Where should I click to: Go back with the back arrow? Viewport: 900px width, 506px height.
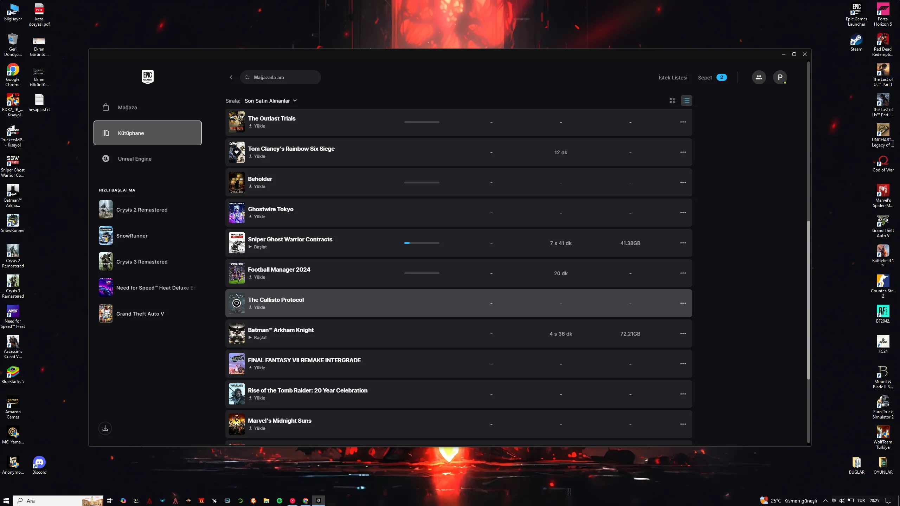point(231,77)
